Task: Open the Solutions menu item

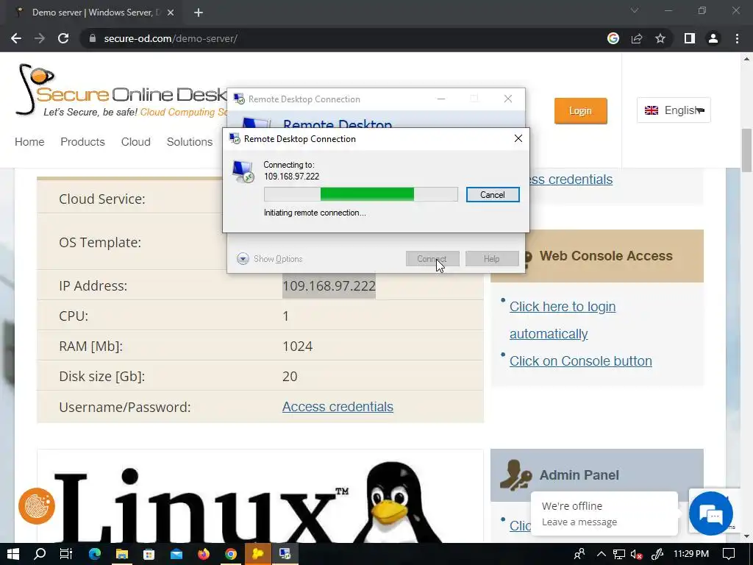Action: click(x=190, y=142)
